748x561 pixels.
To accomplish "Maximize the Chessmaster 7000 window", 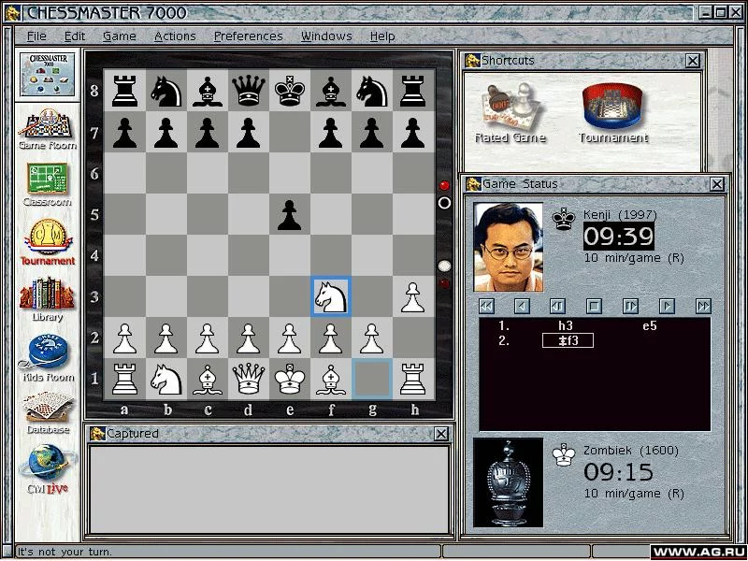I will pos(720,12).
